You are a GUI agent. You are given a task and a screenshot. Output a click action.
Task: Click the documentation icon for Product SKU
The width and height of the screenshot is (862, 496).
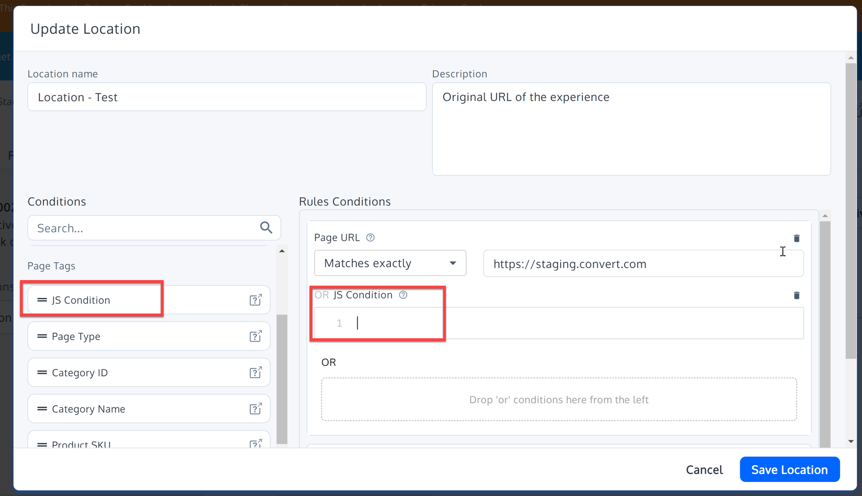[x=256, y=443]
